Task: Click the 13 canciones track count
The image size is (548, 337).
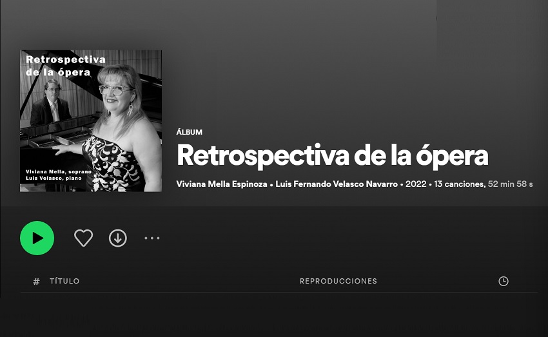Action: click(x=459, y=184)
